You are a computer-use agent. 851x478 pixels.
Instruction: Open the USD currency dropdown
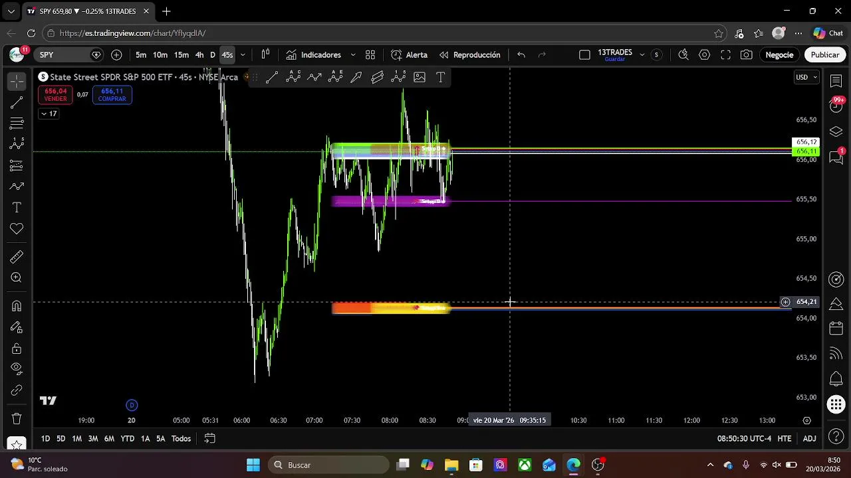[x=806, y=78]
